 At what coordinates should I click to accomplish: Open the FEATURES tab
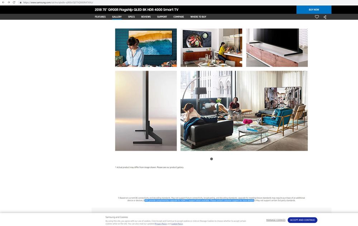click(x=100, y=17)
